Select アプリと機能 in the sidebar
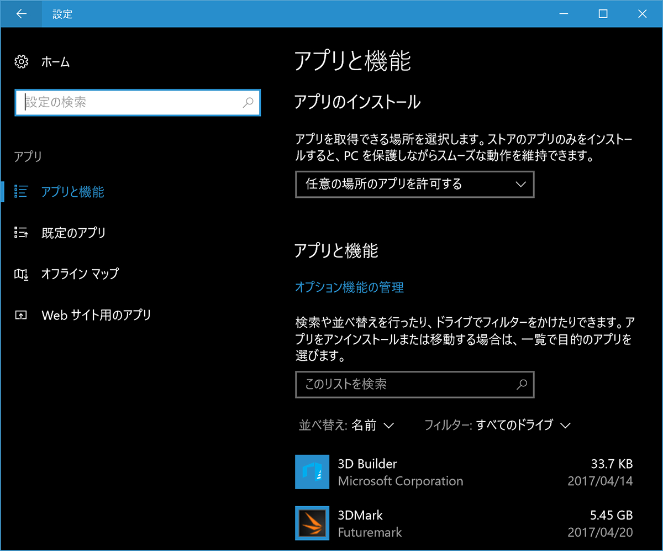The image size is (663, 551). point(72,192)
